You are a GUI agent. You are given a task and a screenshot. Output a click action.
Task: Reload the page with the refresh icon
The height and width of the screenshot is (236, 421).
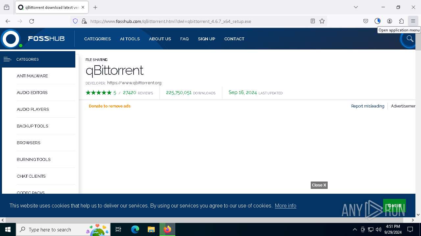[x=32, y=21]
